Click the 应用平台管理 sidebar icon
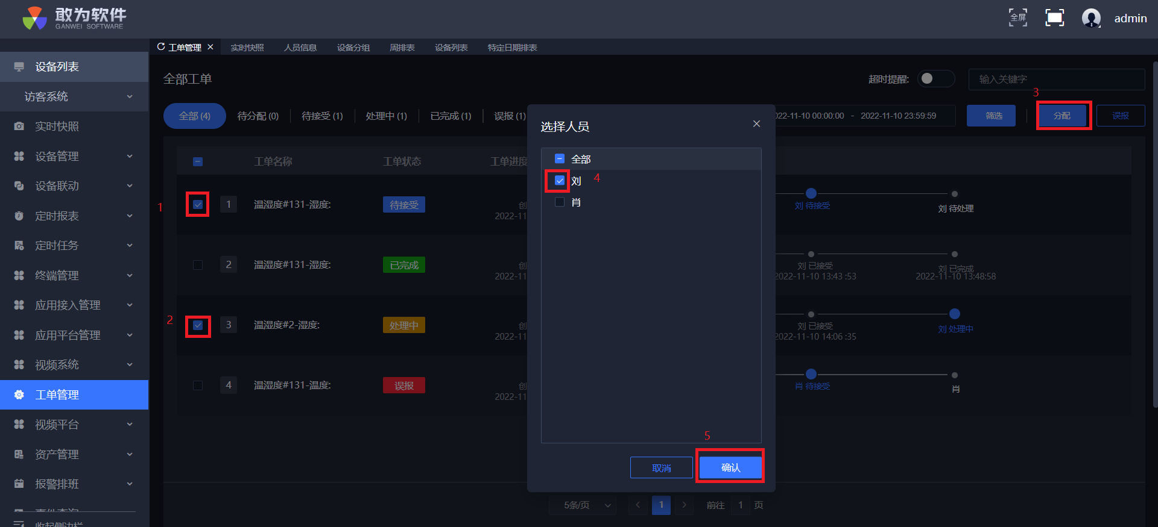This screenshot has width=1158, height=527. (19, 335)
